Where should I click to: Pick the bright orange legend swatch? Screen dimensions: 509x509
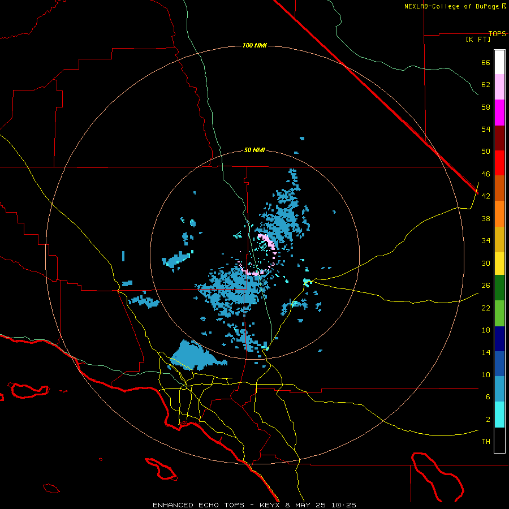tap(499, 214)
